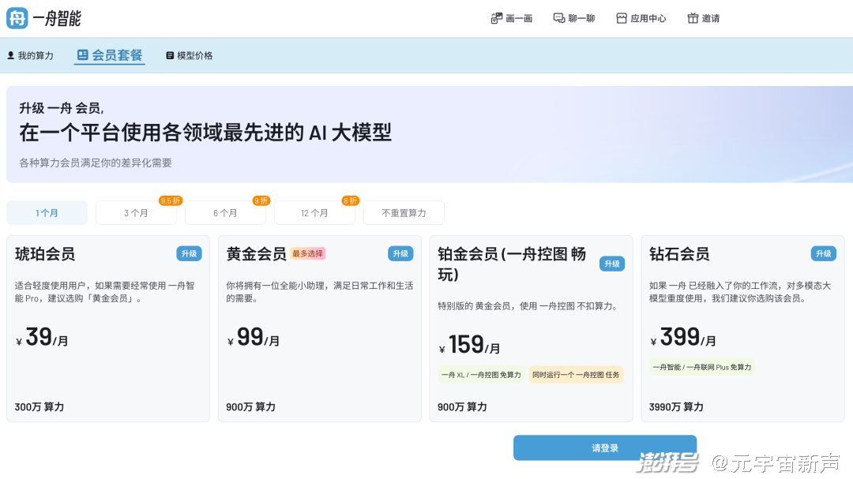Click the 一舟 XL / 一舟控图 免算力 tag
The width and height of the screenshot is (853, 479).
(x=482, y=375)
